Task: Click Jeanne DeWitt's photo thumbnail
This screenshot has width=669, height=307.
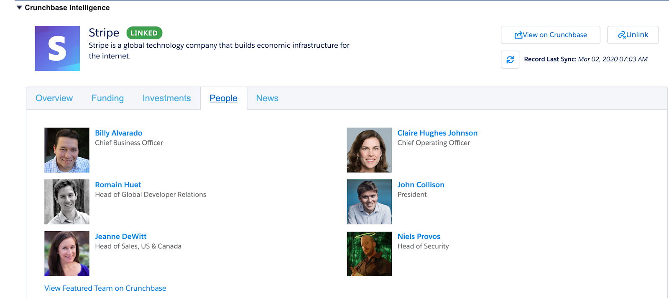Action: click(x=67, y=253)
